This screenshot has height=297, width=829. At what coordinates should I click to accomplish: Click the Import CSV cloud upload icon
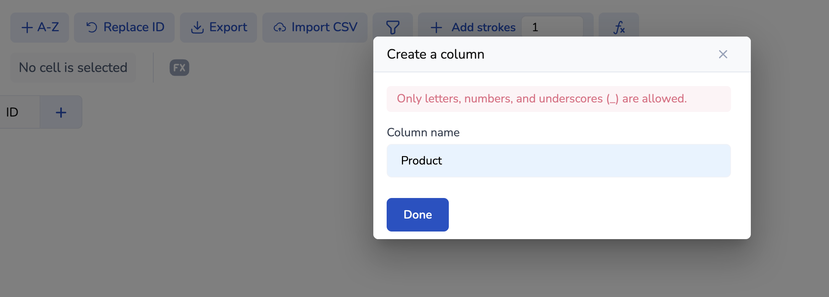pyautogui.click(x=280, y=27)
